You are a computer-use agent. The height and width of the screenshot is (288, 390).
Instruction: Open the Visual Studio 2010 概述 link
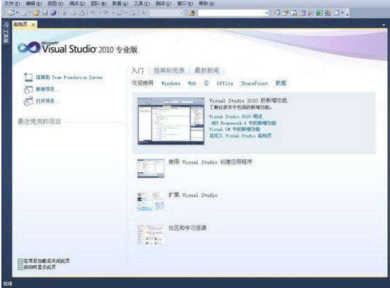tap(236, 117)
